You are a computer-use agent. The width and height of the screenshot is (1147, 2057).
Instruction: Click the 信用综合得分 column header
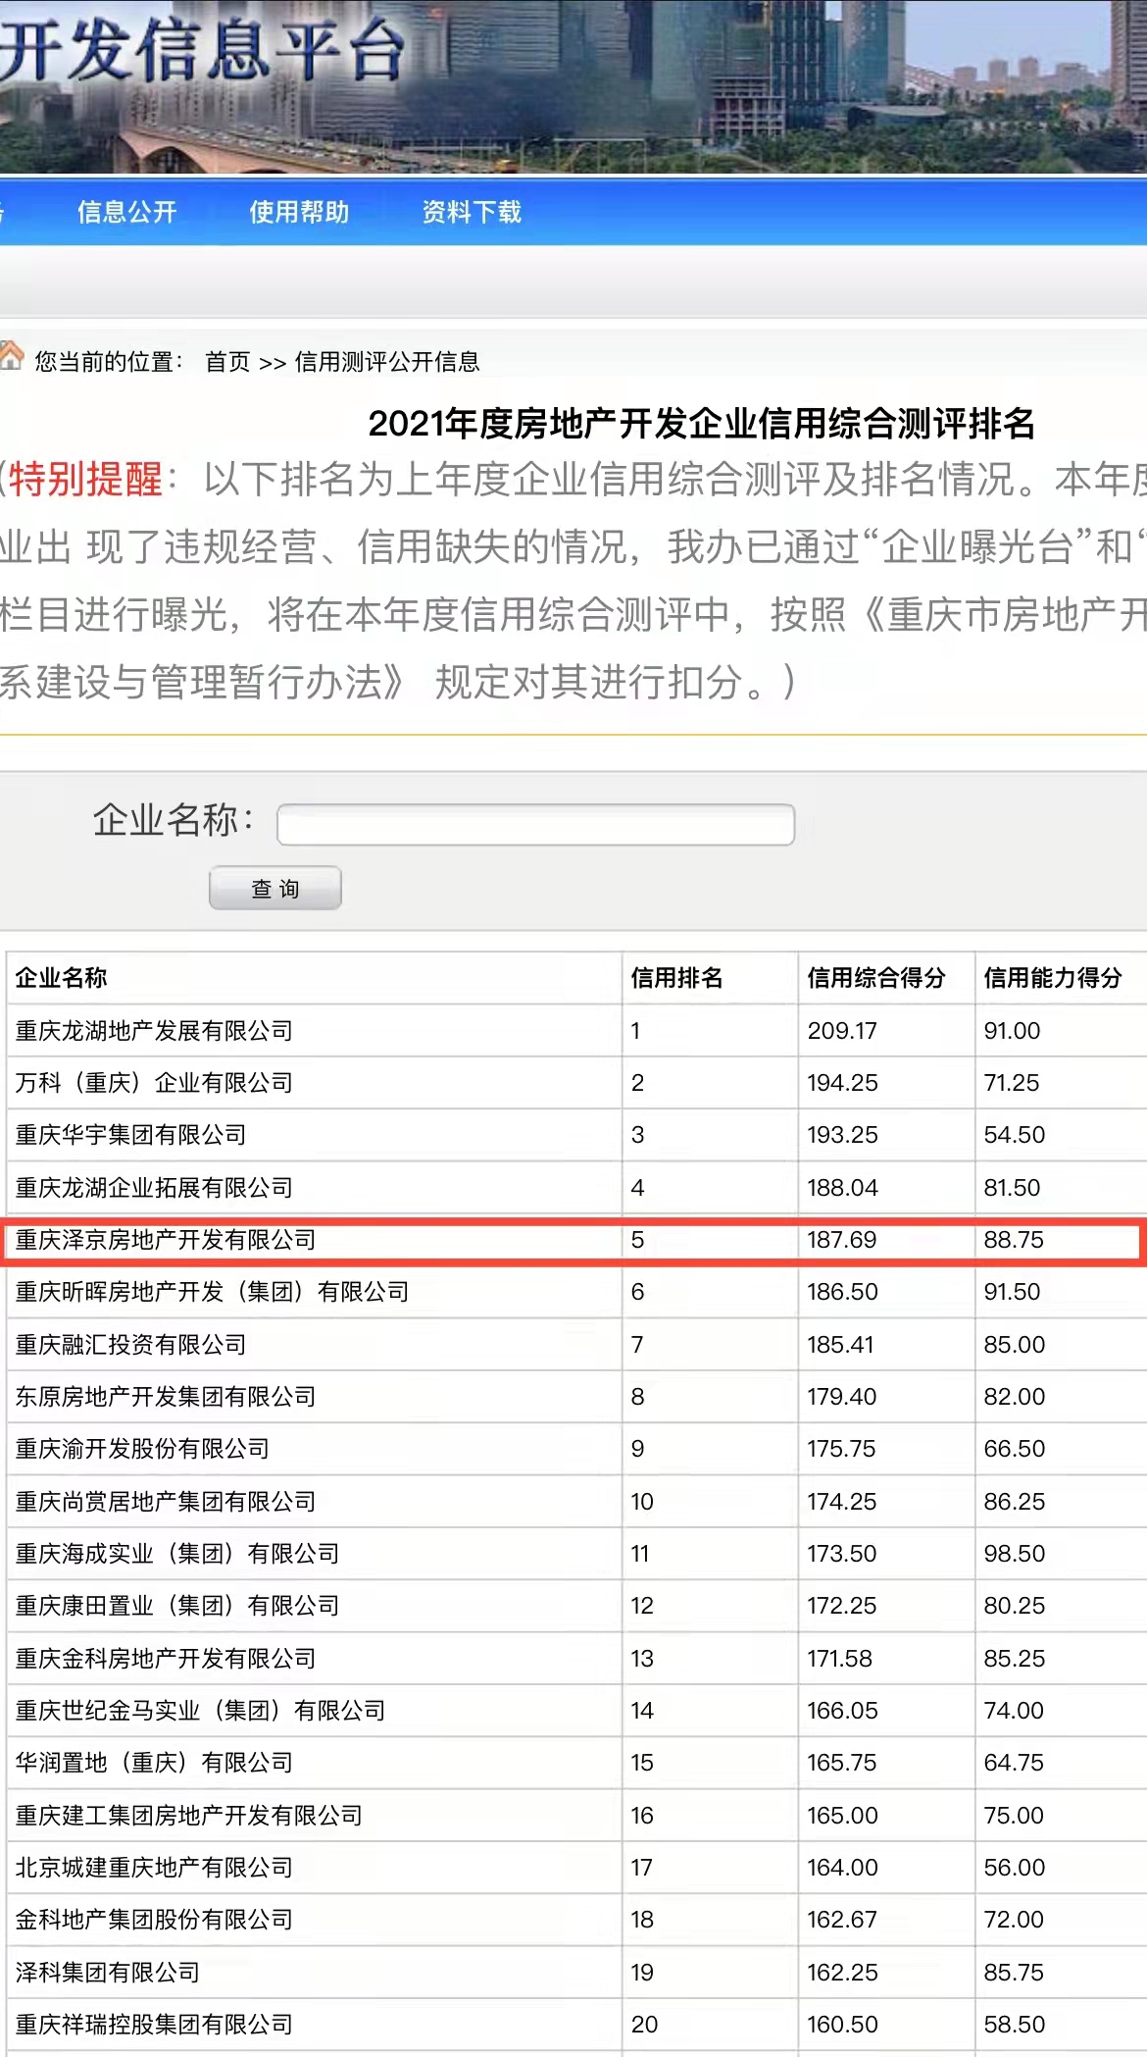tap(876, 978)
